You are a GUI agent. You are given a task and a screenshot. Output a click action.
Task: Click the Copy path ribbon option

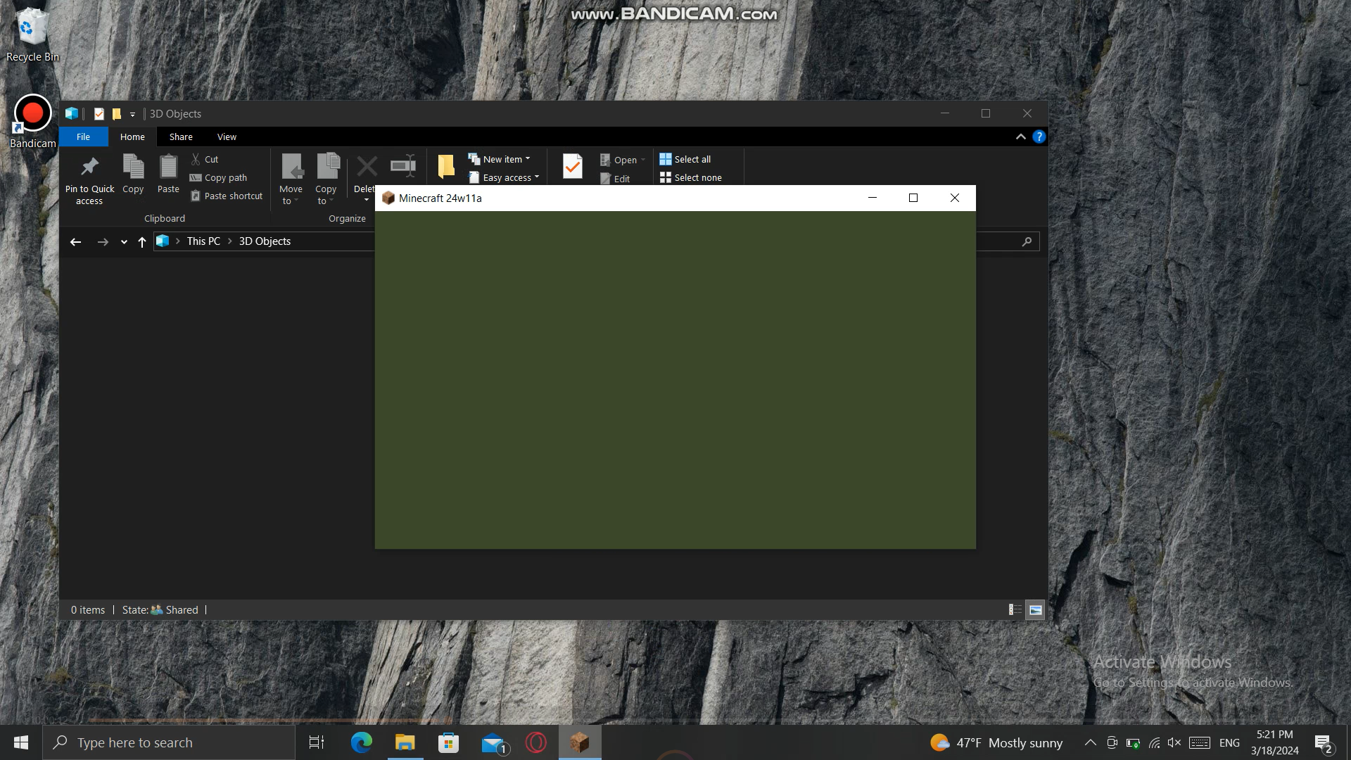click(x=219, y=177)
